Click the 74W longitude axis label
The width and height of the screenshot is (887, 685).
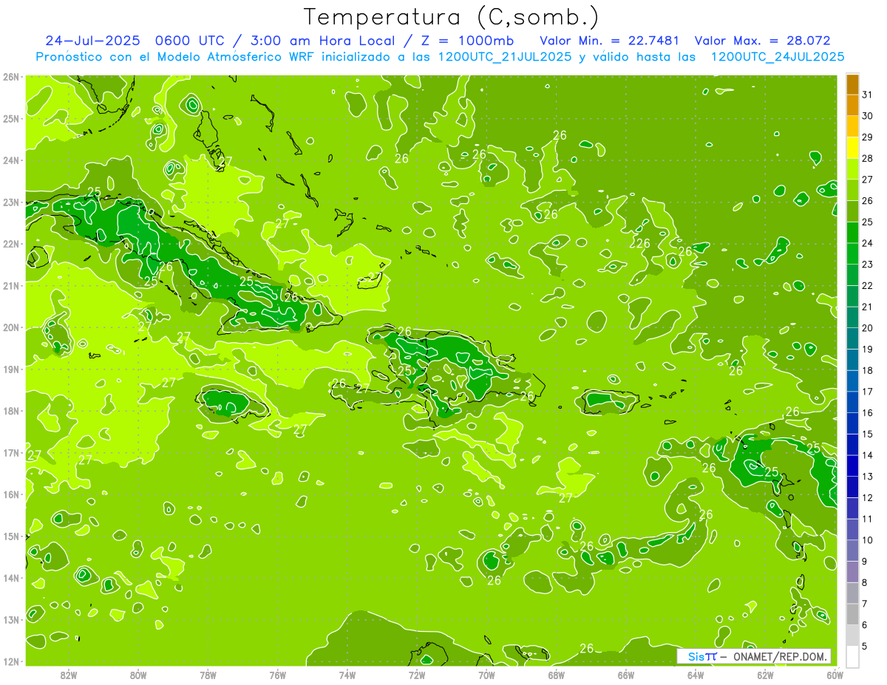tap(347, 674)
